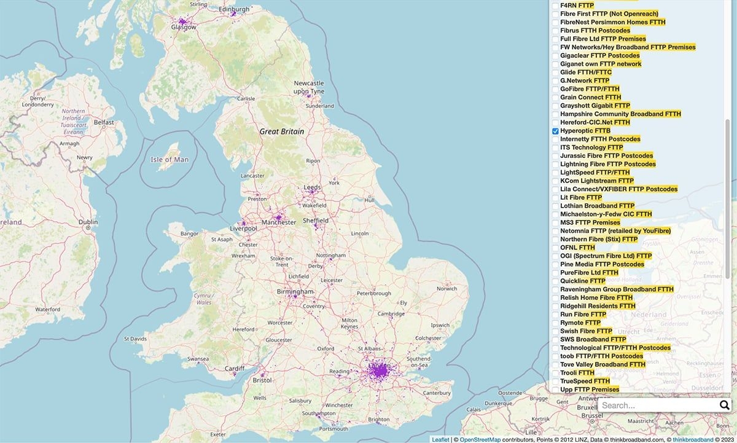Show Jurassic Fibre FTTP Postcodes layer

click(555, 156)
